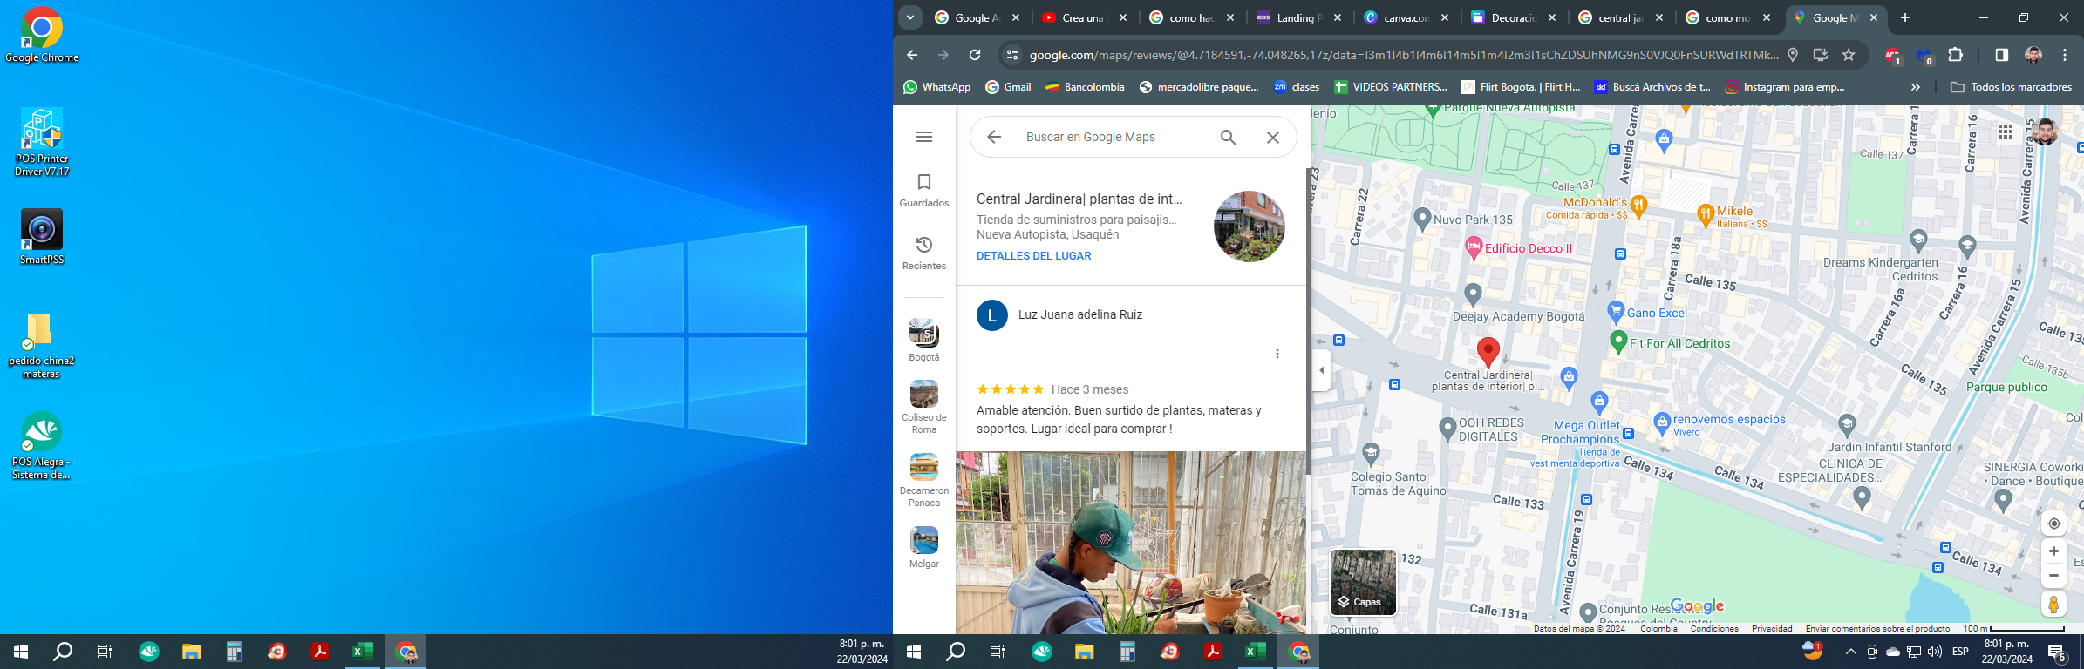Collapse the side panel arrow
The height and width of the screenshot is (669, 2084).
1322,370
